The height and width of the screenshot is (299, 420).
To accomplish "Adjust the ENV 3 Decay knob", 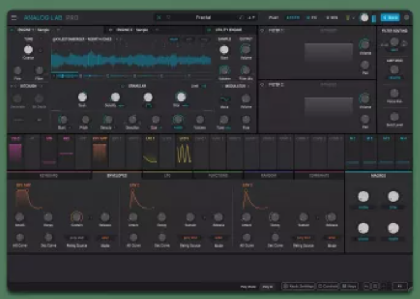I will click(274, 217).
